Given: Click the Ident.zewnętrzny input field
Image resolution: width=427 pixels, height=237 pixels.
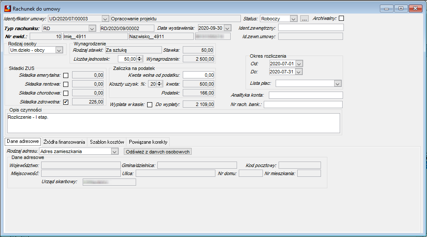Looking at the screenshot, I should tap(311, 28).
